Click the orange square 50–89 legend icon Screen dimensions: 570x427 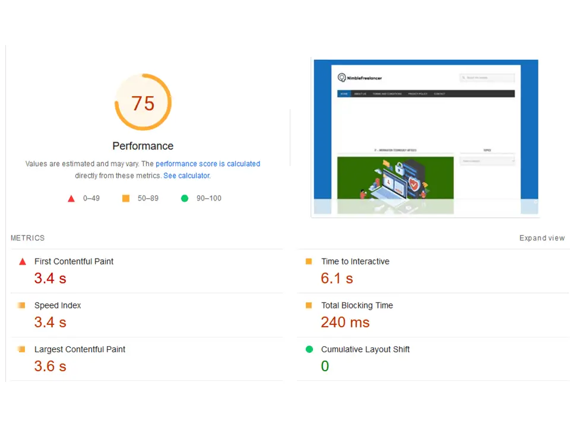(126, 199)
